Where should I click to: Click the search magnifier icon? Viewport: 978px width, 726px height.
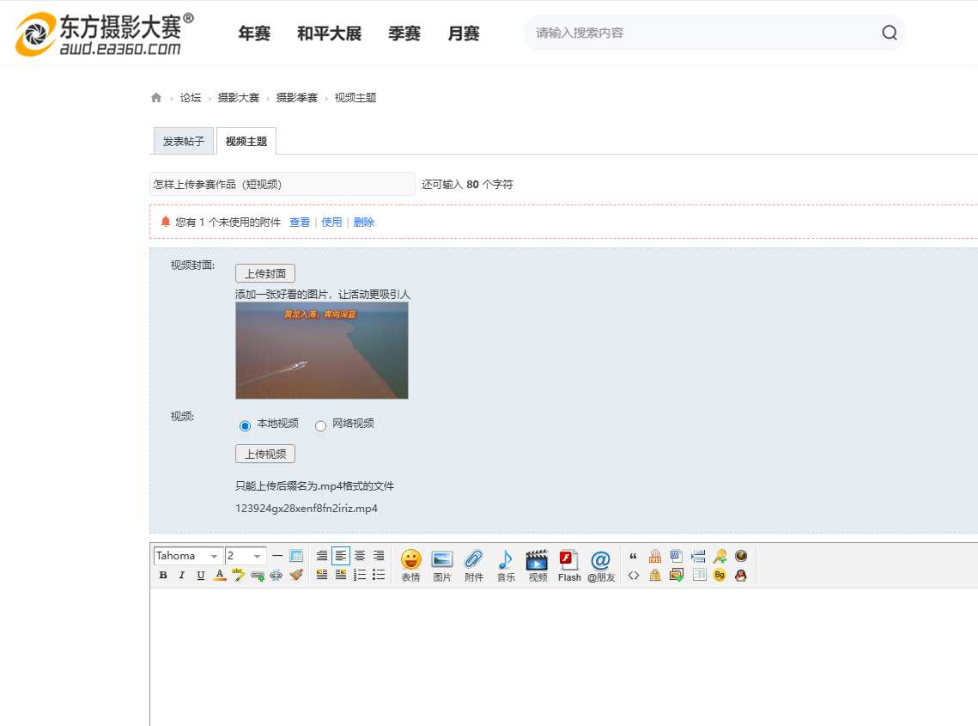point(890,34)
